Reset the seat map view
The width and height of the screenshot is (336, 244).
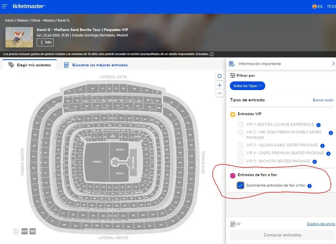[220, 76]
